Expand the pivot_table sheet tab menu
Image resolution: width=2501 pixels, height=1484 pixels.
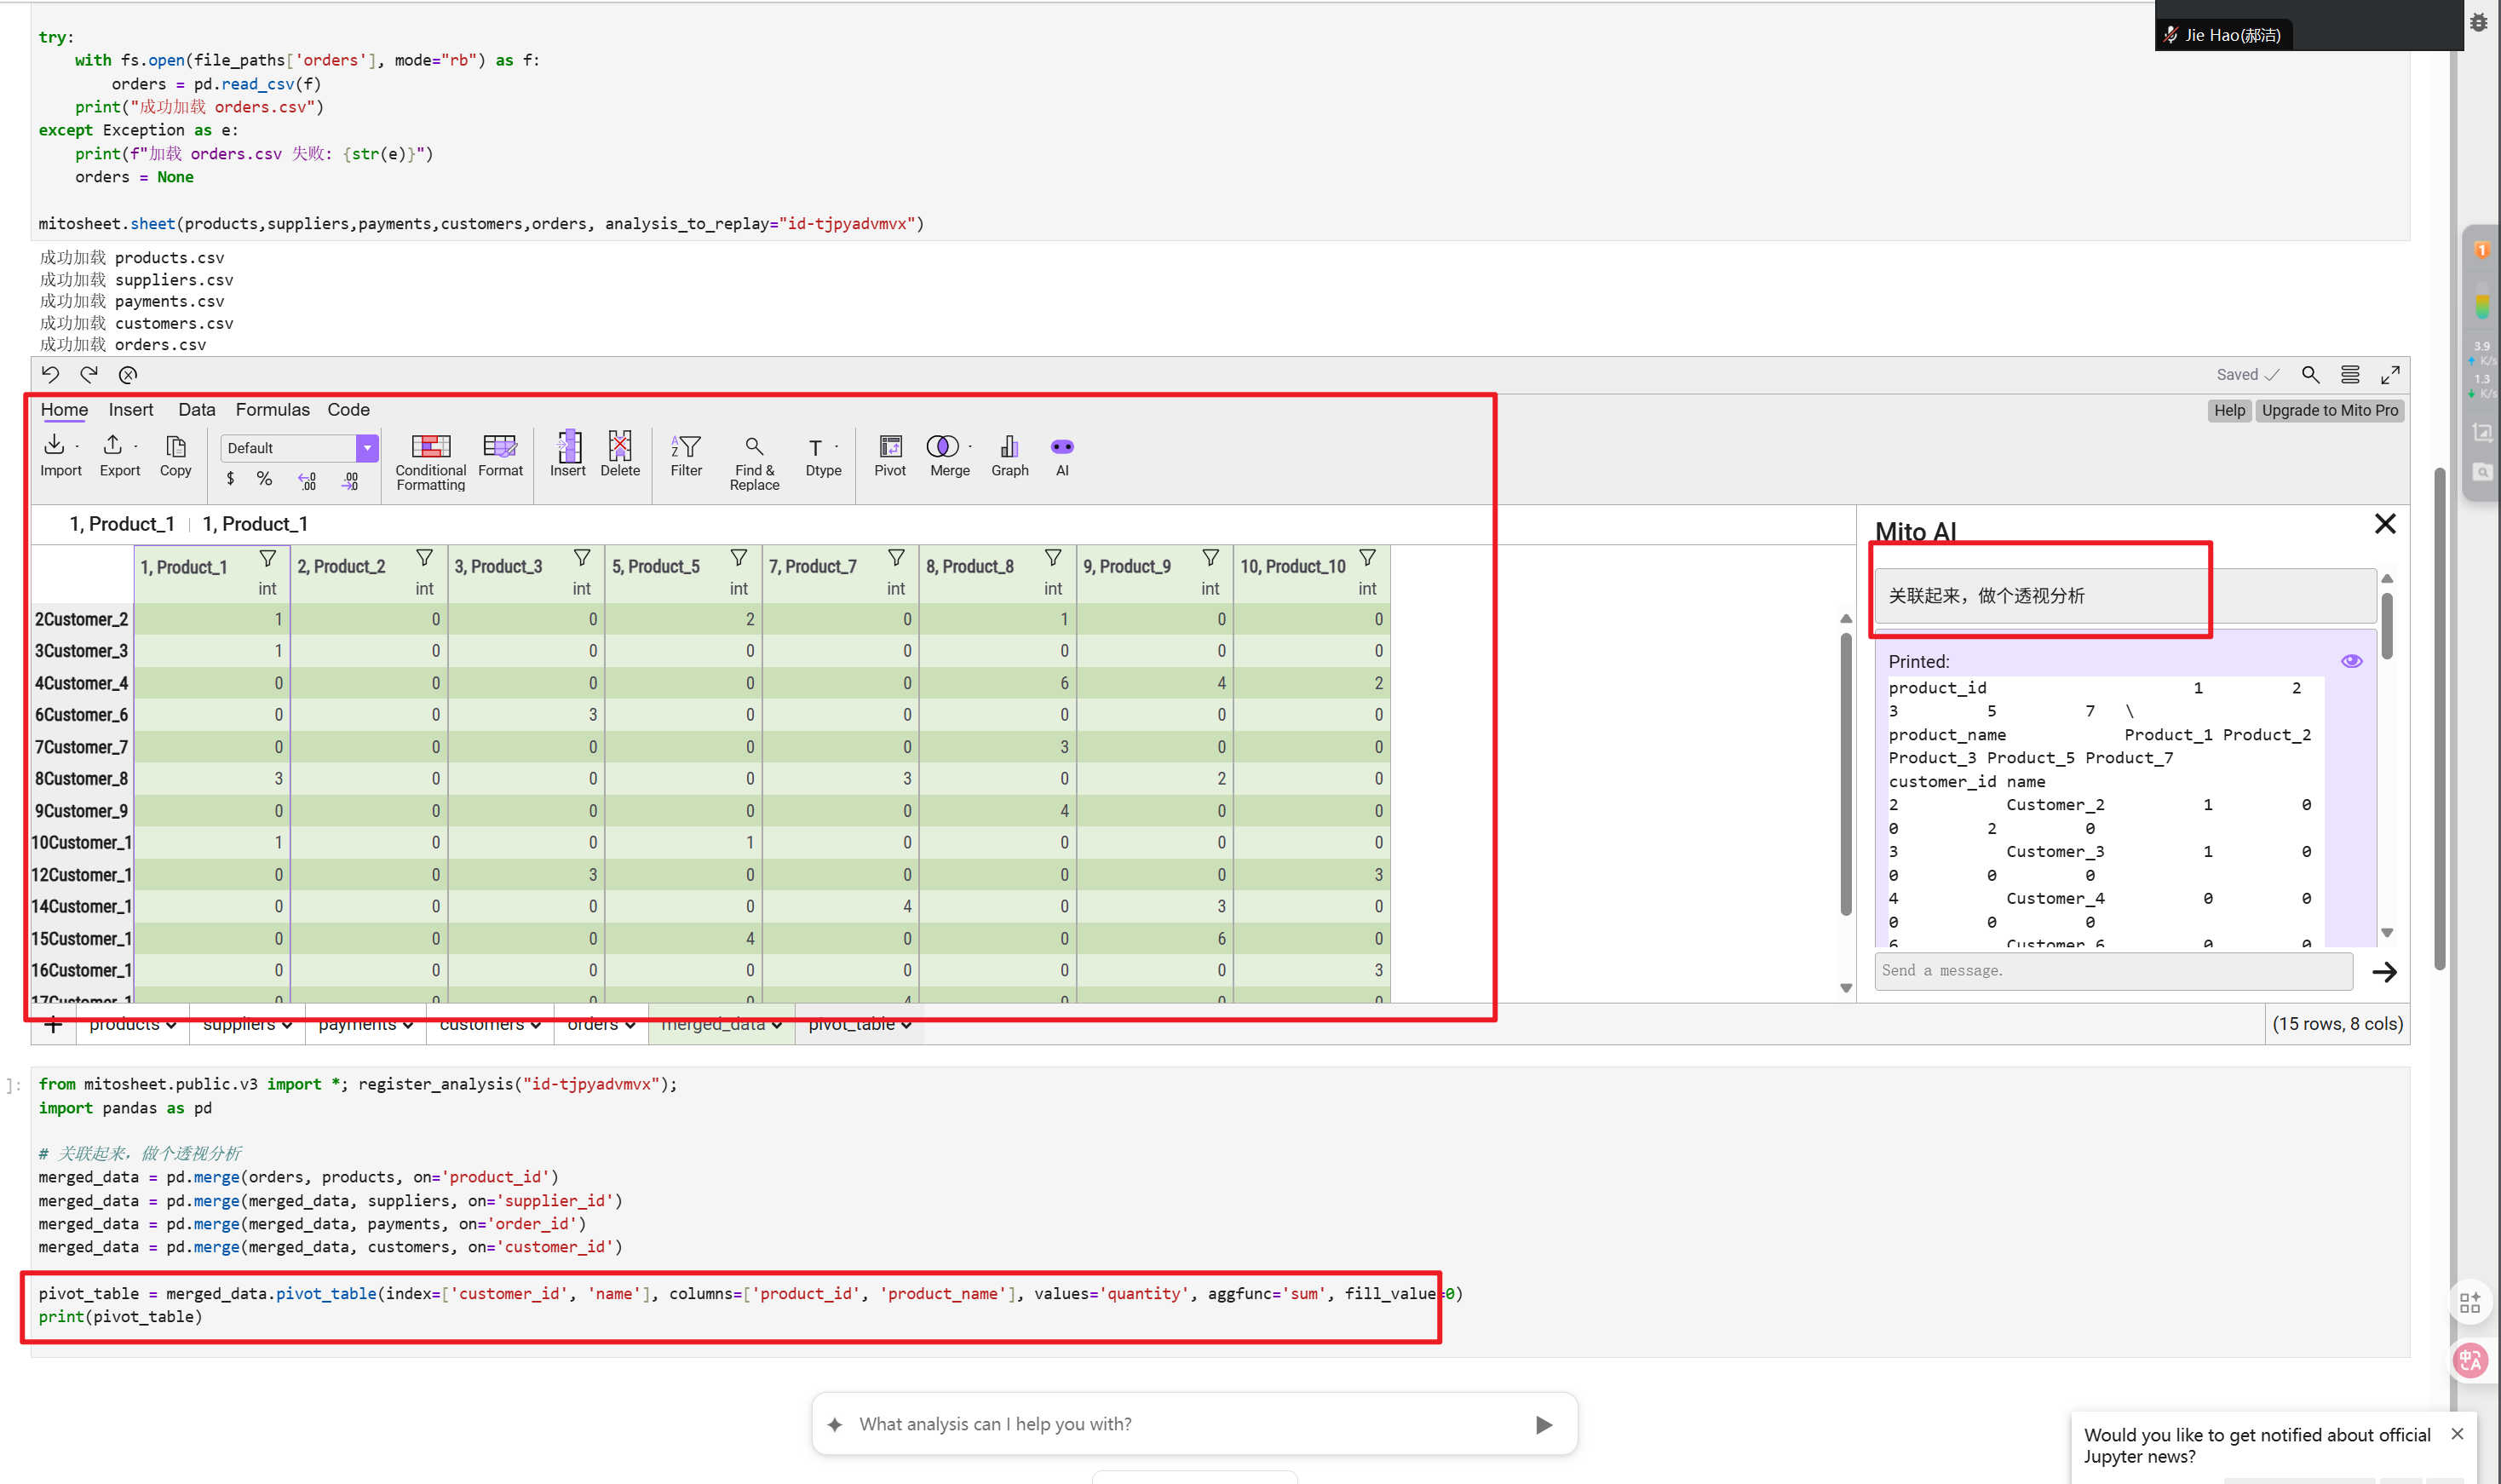[906, 1025]
